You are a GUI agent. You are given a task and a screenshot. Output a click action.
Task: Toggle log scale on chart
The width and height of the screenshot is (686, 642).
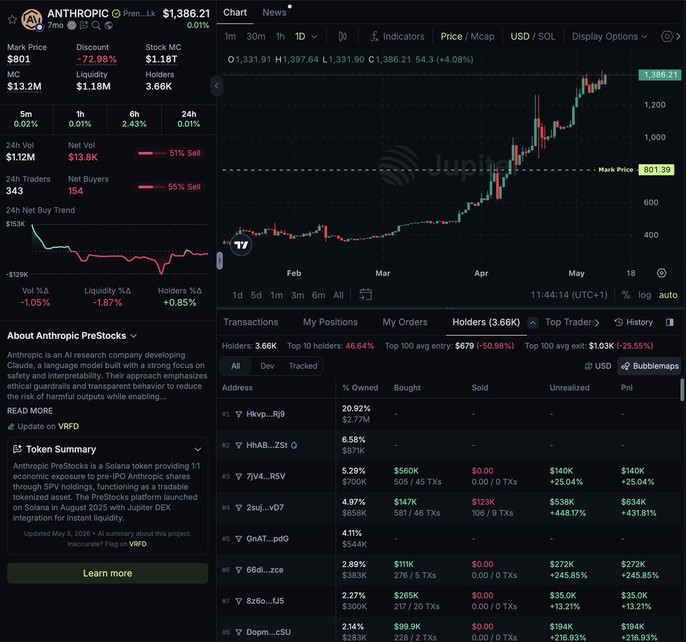pos(645,295)
